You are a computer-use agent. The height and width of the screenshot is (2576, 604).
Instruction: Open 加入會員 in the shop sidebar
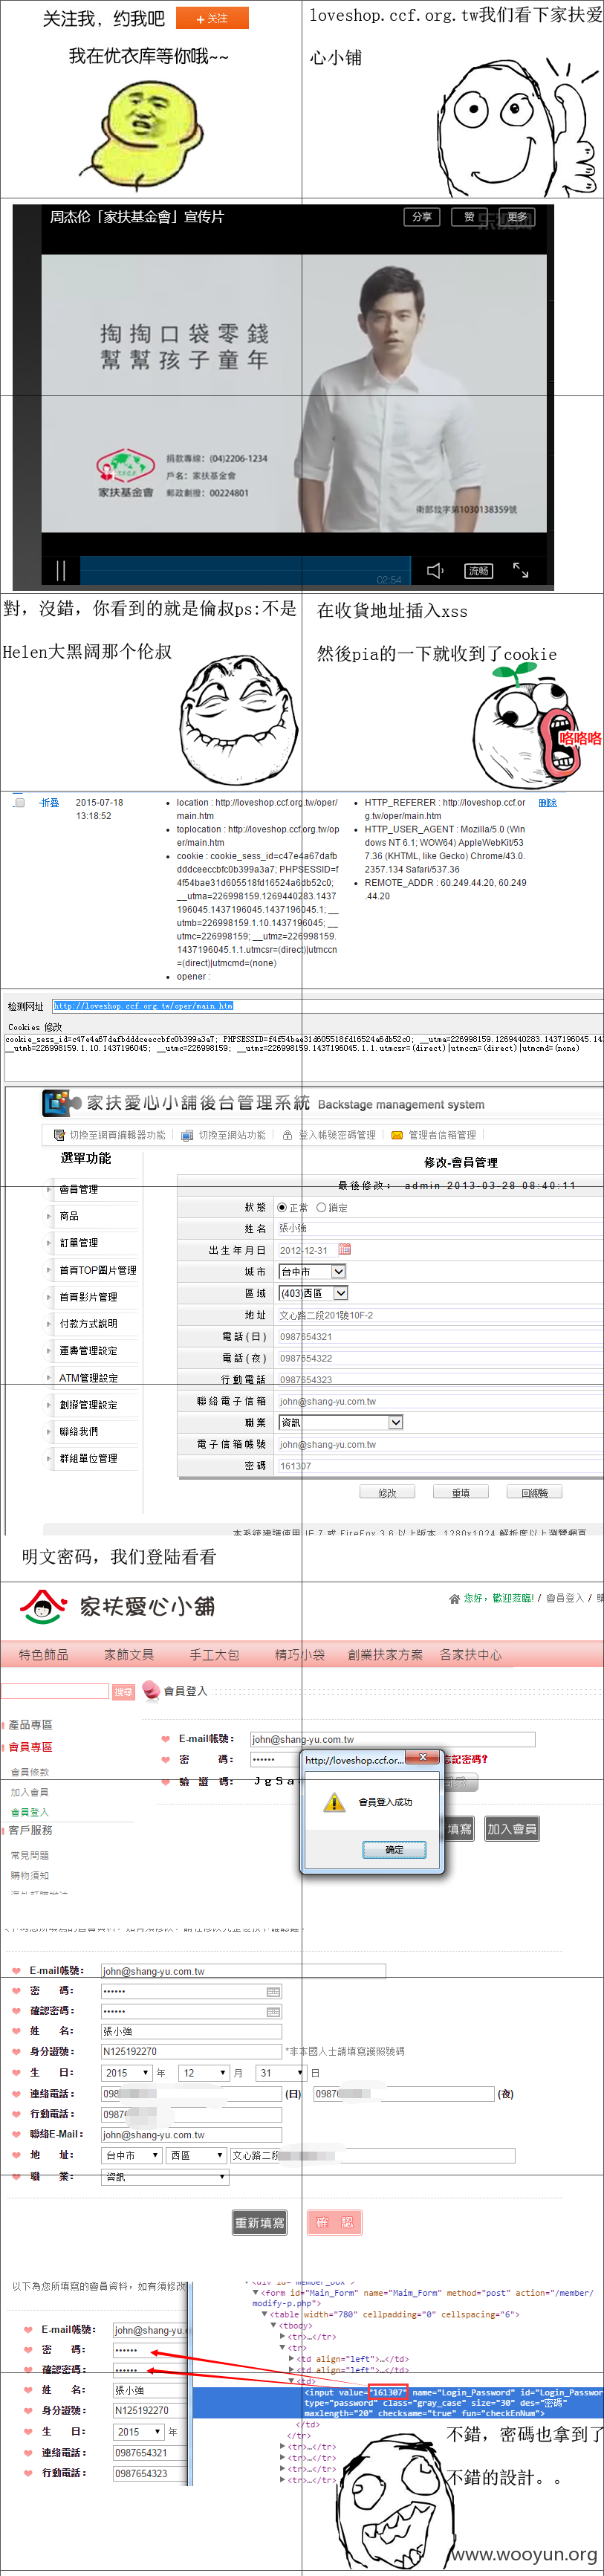(x=29, y=1792)
